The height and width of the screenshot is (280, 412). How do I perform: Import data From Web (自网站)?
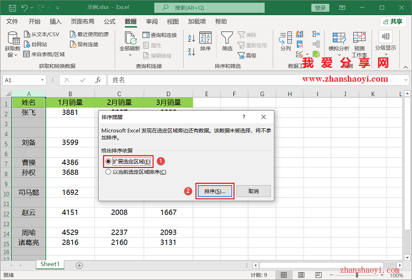click(36, 44)
